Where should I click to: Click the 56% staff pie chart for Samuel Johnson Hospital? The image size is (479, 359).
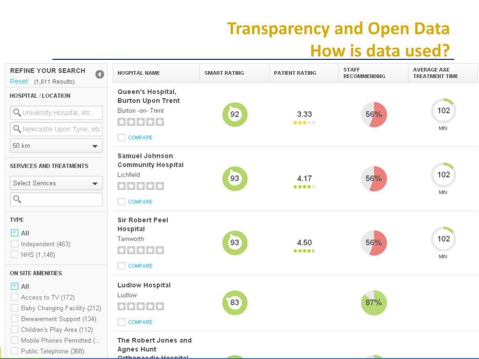click(374, 179)
